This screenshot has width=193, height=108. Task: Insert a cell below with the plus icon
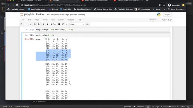coord(26,24)
